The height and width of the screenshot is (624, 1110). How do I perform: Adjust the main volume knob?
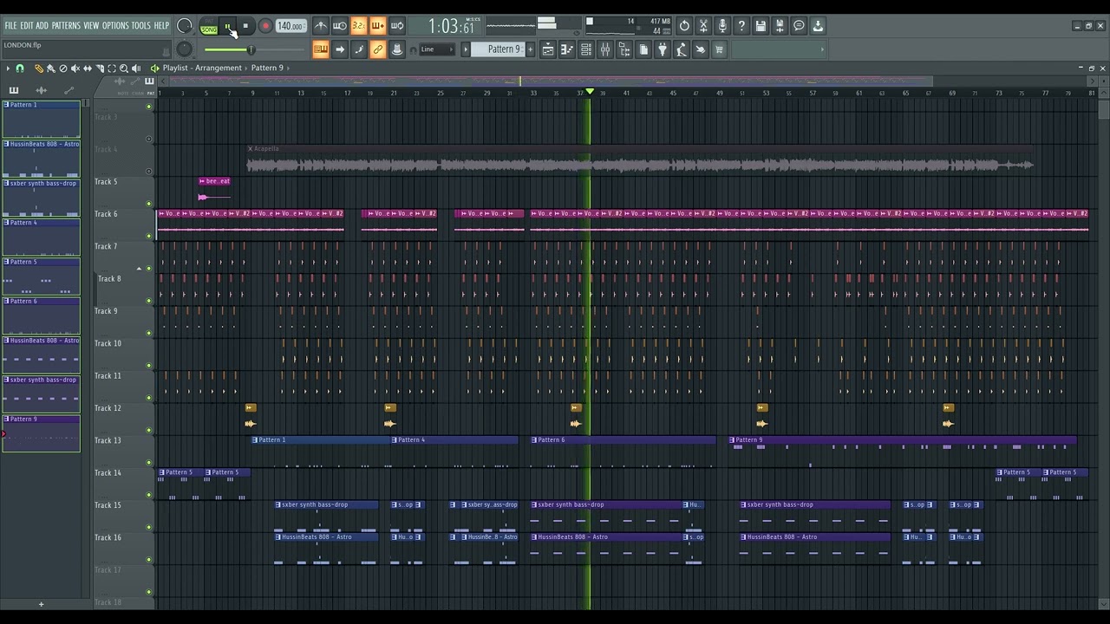185,26
